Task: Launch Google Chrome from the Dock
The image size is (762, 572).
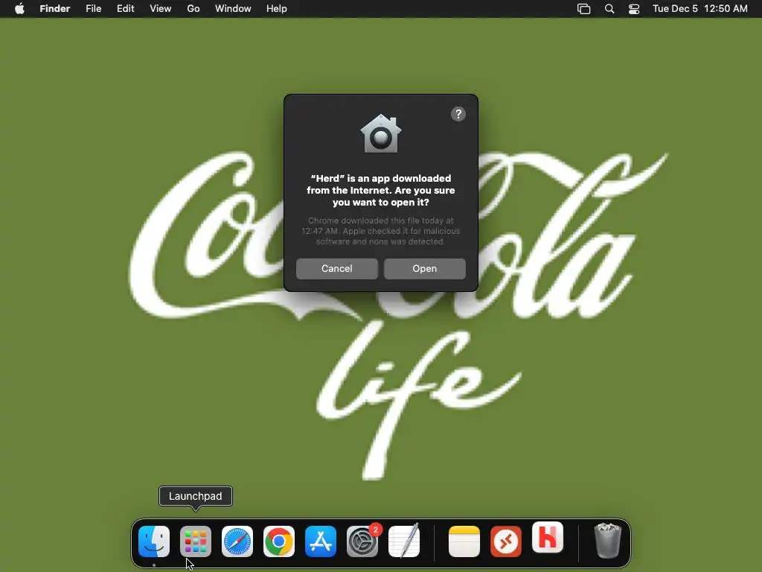Action: point(279,541)
